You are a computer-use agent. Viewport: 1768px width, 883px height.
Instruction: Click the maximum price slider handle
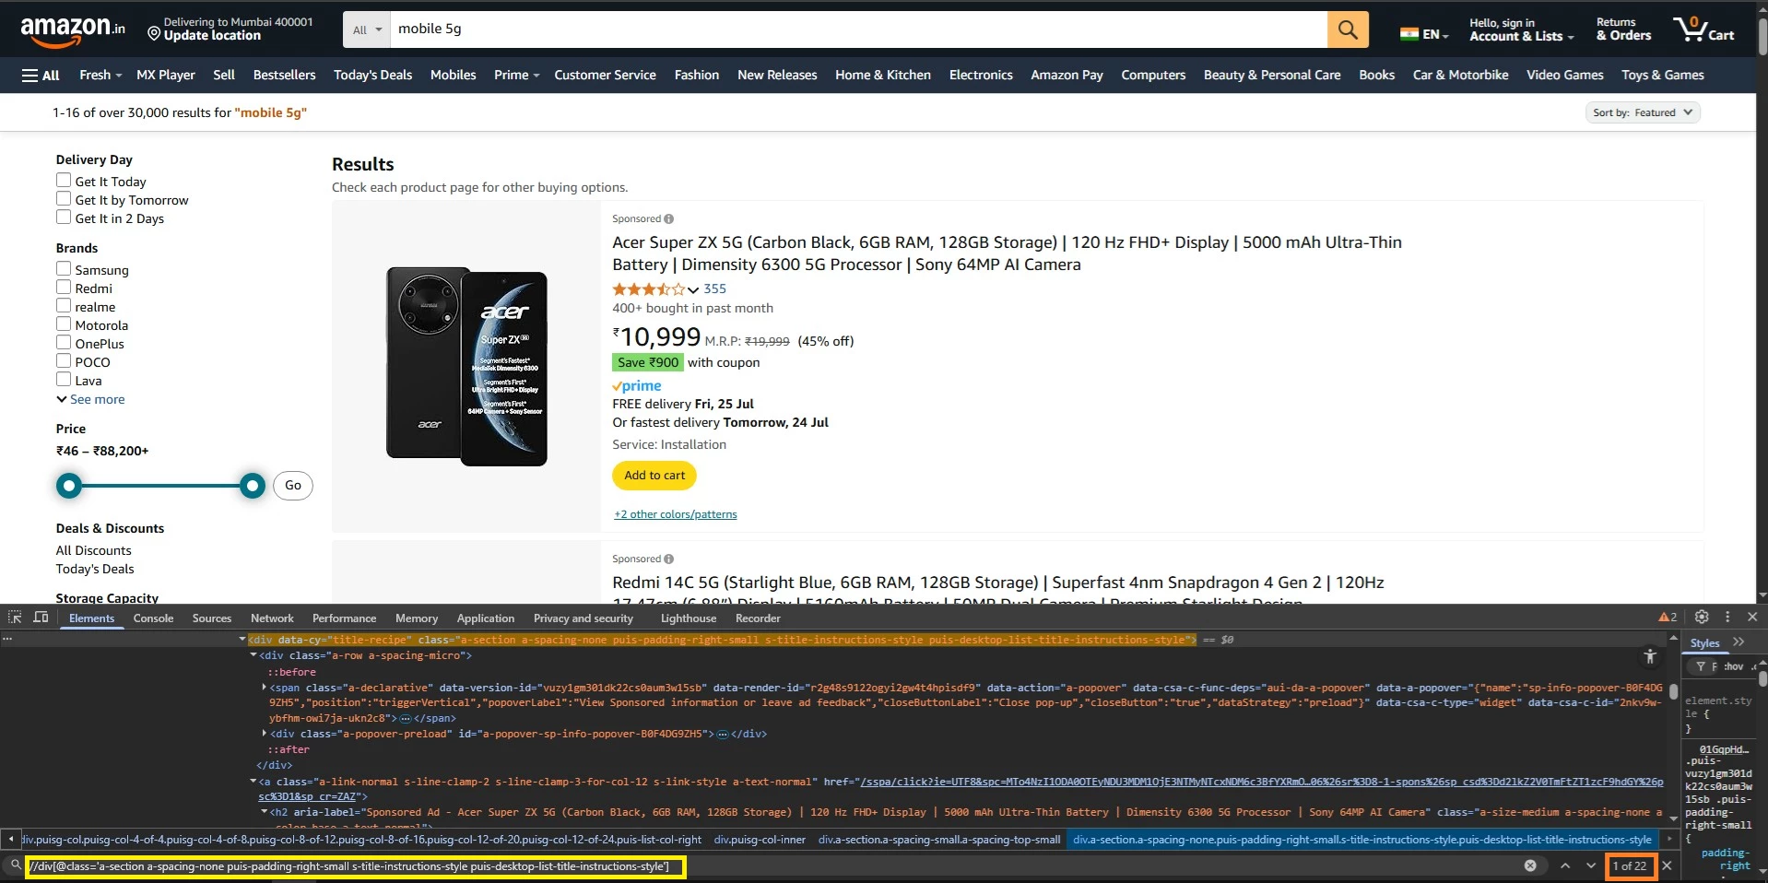tap(253, 486)
